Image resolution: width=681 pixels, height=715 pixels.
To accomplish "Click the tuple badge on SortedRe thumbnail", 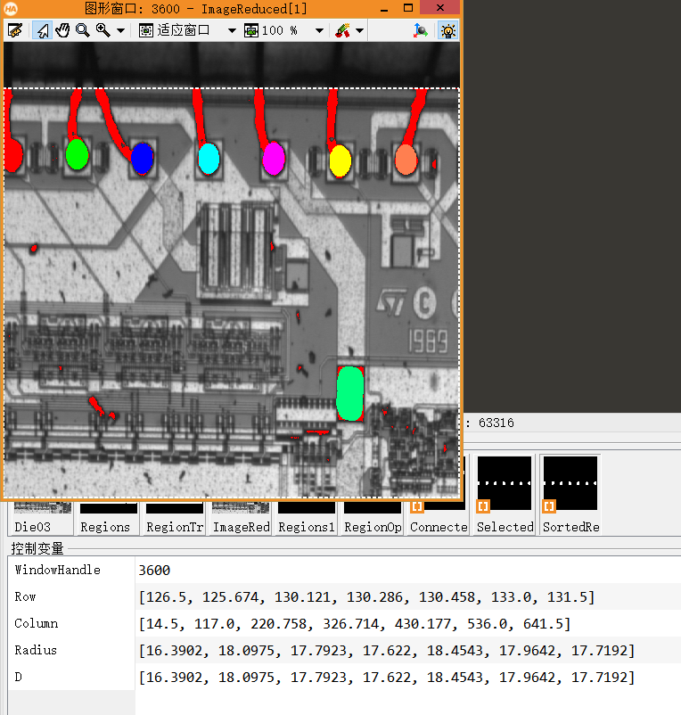I will pyautogui.click(x=549, y=506).
